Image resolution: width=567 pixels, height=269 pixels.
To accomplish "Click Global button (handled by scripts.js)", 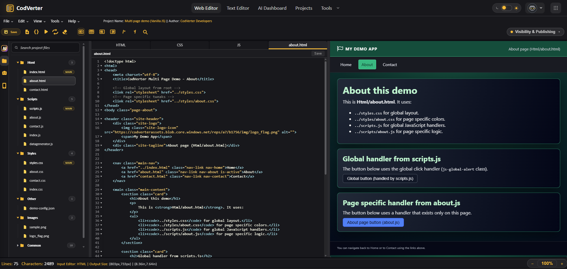I will click(x=380, y=178).
